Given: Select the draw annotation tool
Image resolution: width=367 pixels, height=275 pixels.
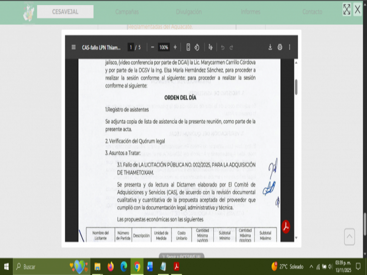Looking at the screenshot, I should pos(210,47).
